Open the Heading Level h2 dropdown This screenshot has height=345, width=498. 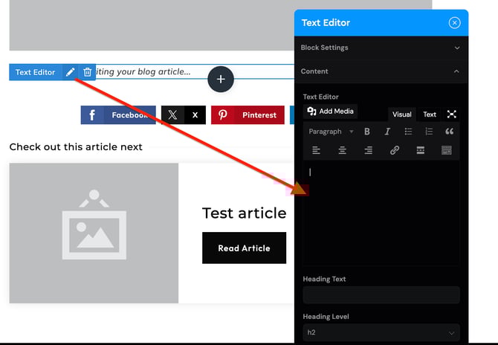381,332
